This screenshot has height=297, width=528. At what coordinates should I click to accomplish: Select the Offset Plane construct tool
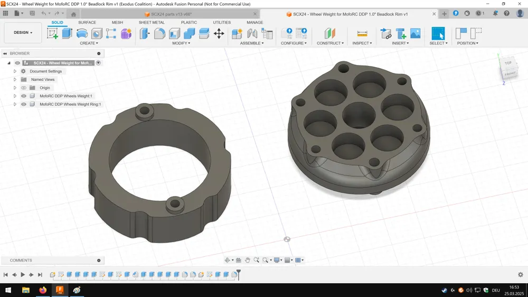click(330, 33)
